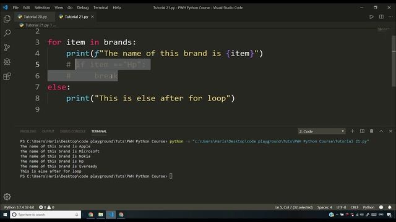Switch to the Tutorial 20.py tab
This screenshot has height=222, width=396.
tap(35, 17)
